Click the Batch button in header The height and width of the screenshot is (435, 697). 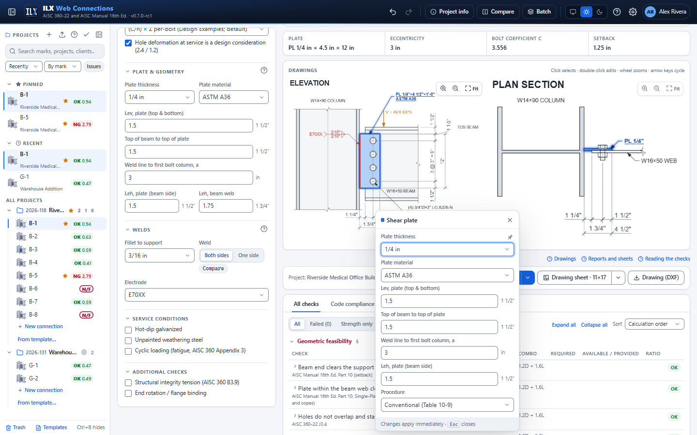coord(539,12)
